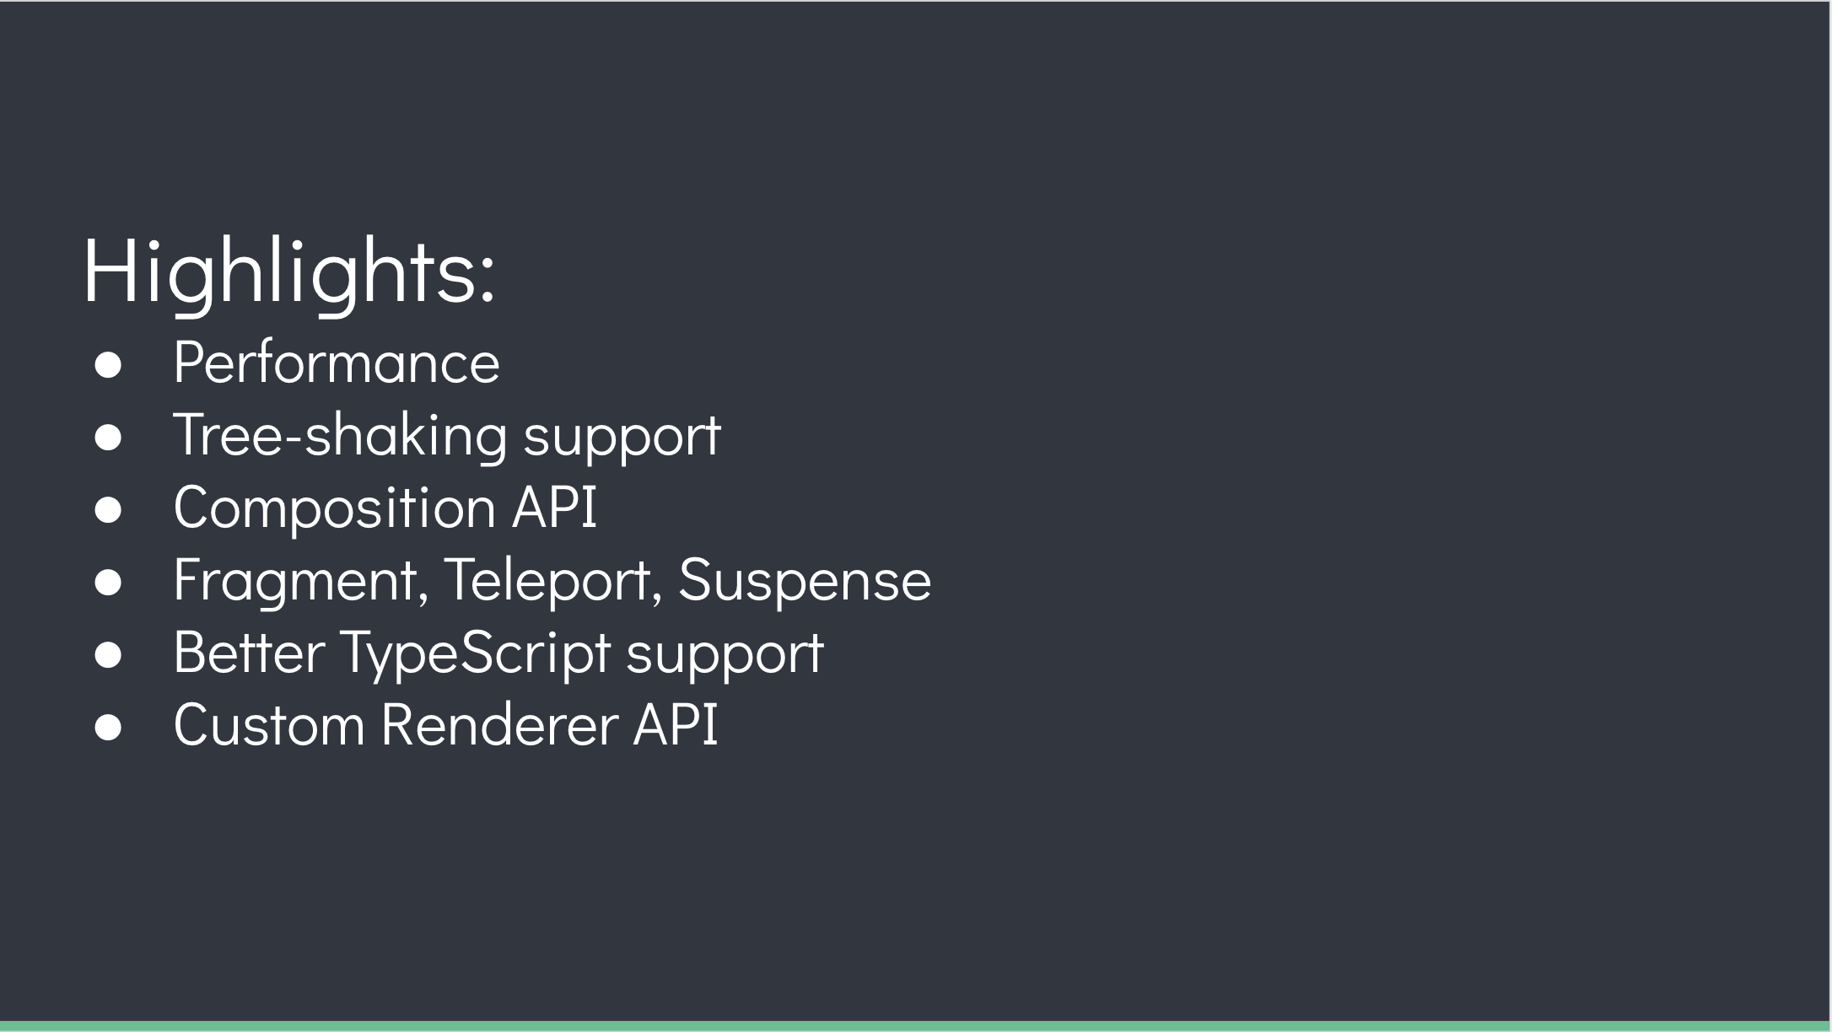Screen dimensions: 1832x1032
Task: Click the "Highlights:" slide heading
Action: [288, 272]
